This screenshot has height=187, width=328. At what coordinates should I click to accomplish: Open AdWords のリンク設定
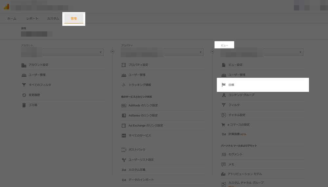coord(143,106)
